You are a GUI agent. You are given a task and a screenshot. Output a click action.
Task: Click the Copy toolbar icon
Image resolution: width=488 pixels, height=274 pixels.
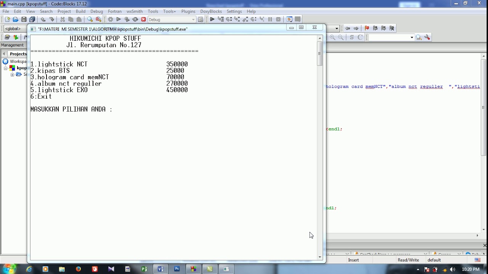pyautogui.click(x=71, y=19)
